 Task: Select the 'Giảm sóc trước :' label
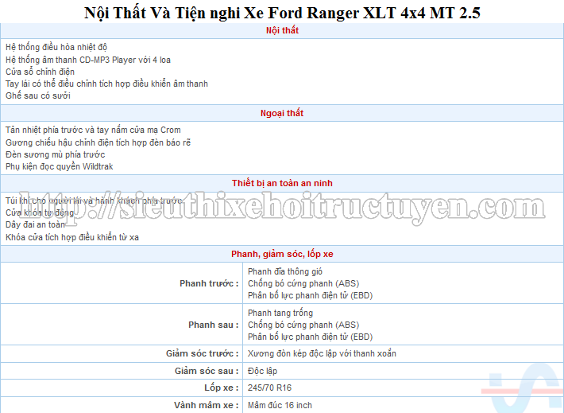click(202, 353)
